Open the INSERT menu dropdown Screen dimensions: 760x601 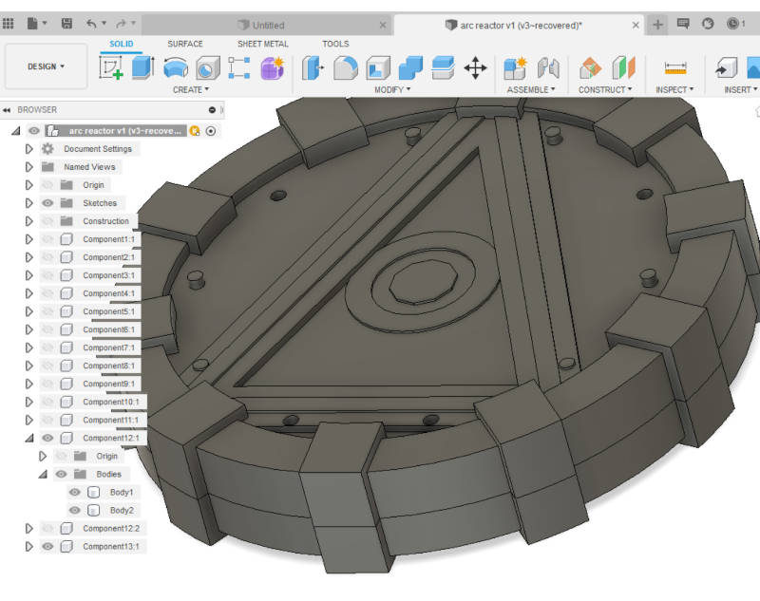[741, 89]
